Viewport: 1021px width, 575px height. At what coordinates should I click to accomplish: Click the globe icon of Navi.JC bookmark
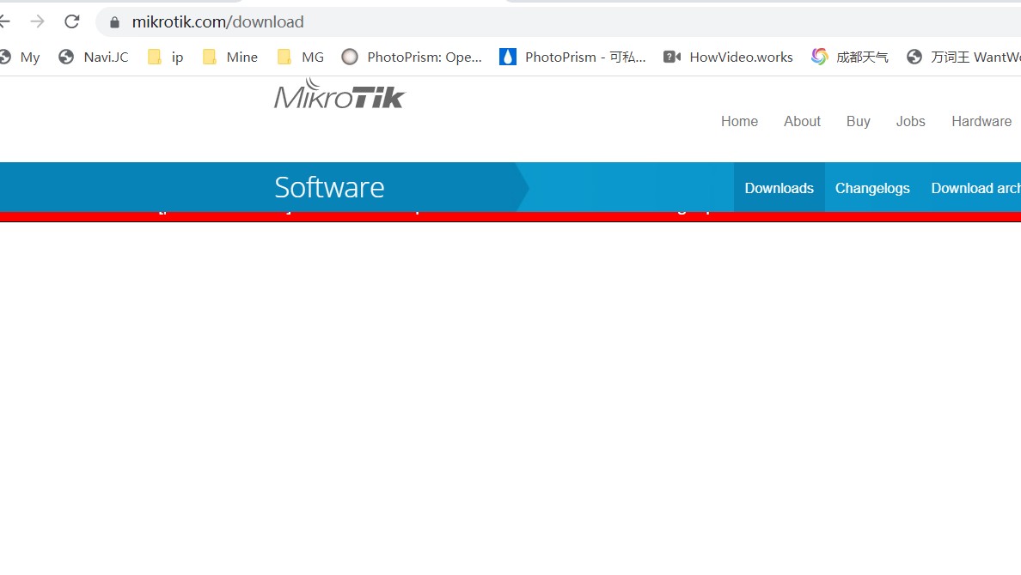(66, 57)
